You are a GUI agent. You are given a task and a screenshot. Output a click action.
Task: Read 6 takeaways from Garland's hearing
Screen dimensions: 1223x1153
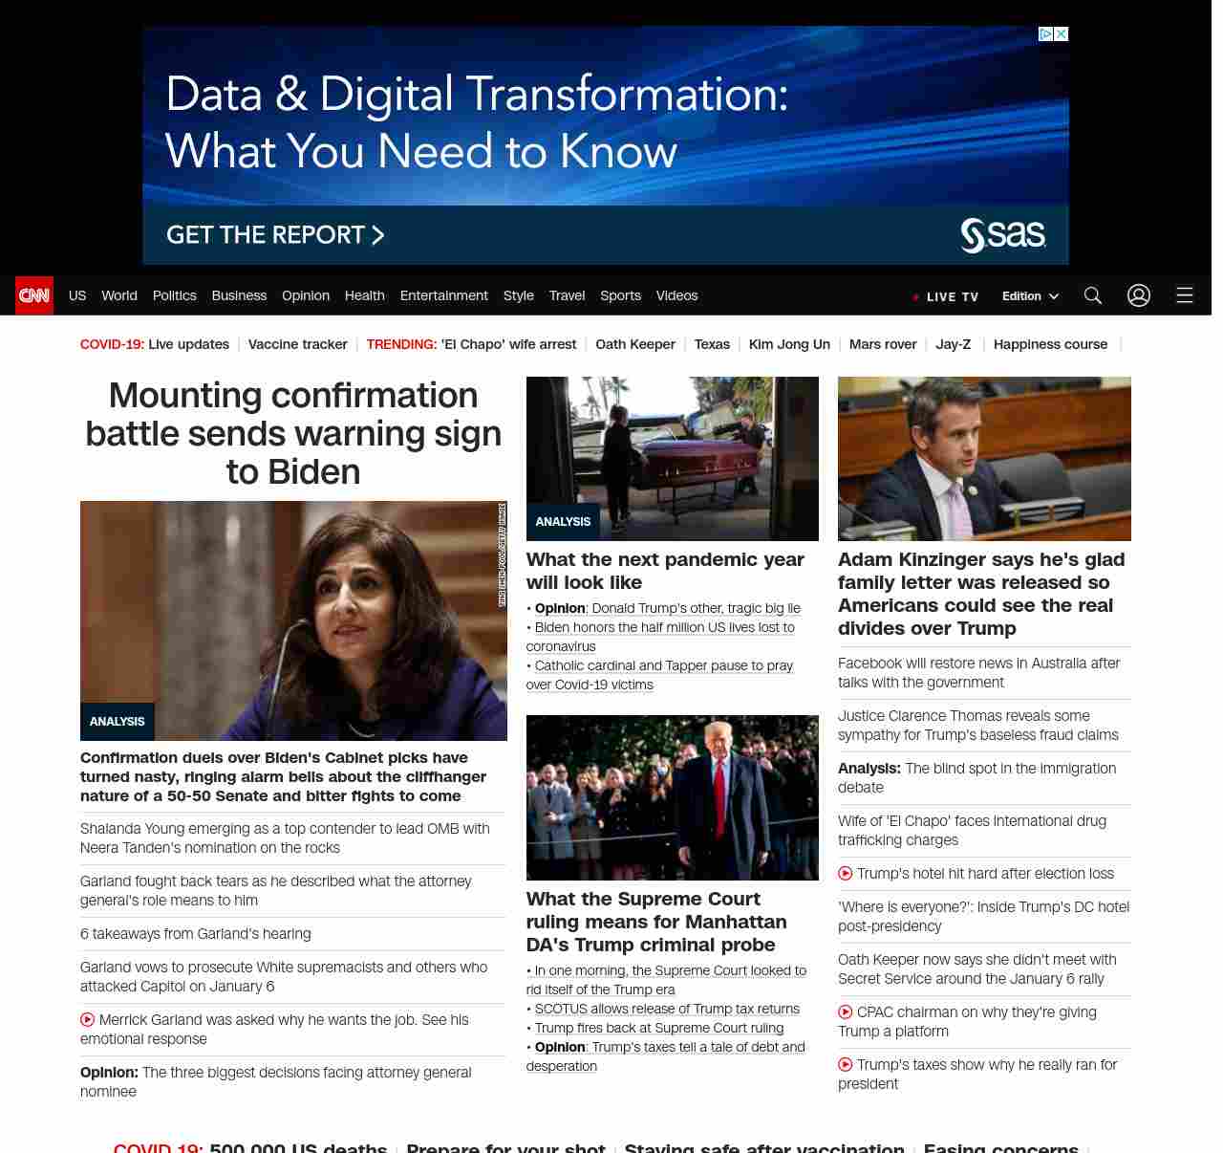195,933
